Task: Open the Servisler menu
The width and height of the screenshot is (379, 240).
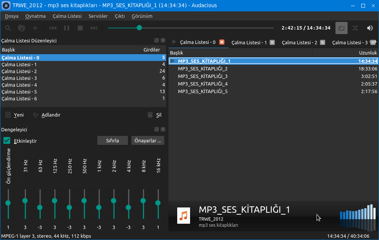Action: click(98, 16)
